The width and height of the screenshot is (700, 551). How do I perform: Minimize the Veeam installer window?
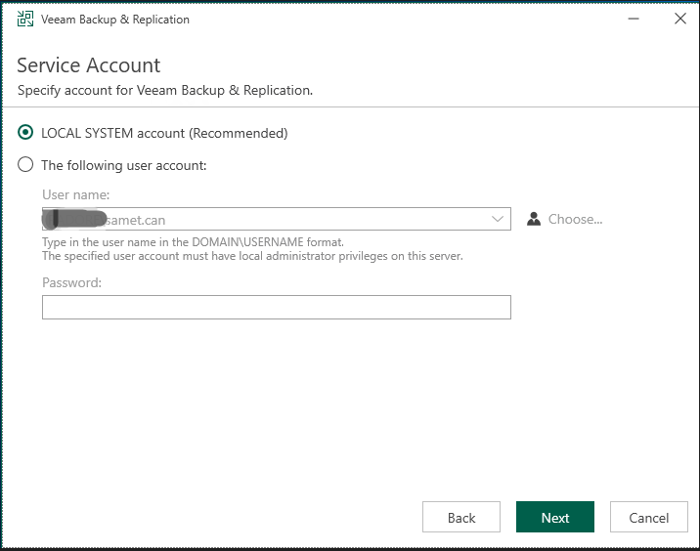(x=634, y=19)
